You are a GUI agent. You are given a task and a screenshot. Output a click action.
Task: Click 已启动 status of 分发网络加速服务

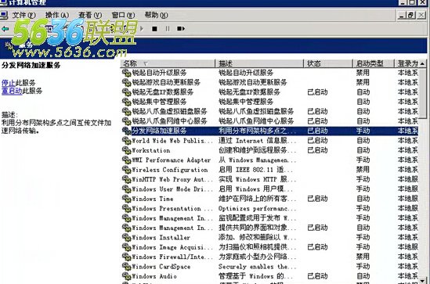[x=317, y=131]
